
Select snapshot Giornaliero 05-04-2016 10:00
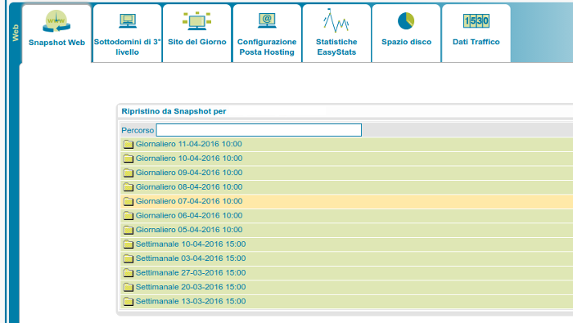pos(189,230)
